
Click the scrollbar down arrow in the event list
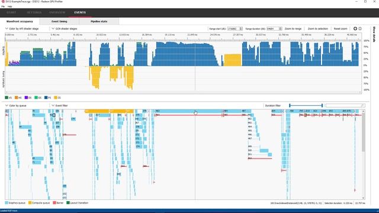coord(363,198)
